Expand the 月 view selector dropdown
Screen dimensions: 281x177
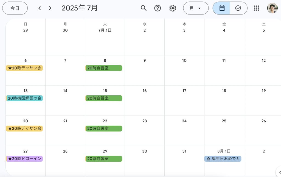[x=196, y=8]
